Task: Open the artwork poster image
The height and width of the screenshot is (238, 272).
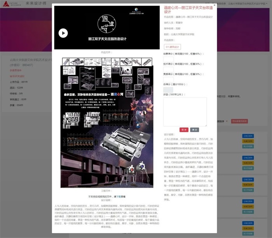Action: click(x=107, y=123)
